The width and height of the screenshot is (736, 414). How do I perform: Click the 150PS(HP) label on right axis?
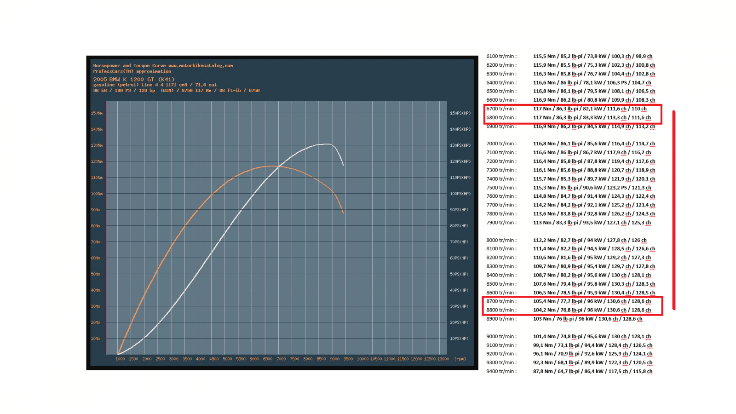[x=460, y=113]
